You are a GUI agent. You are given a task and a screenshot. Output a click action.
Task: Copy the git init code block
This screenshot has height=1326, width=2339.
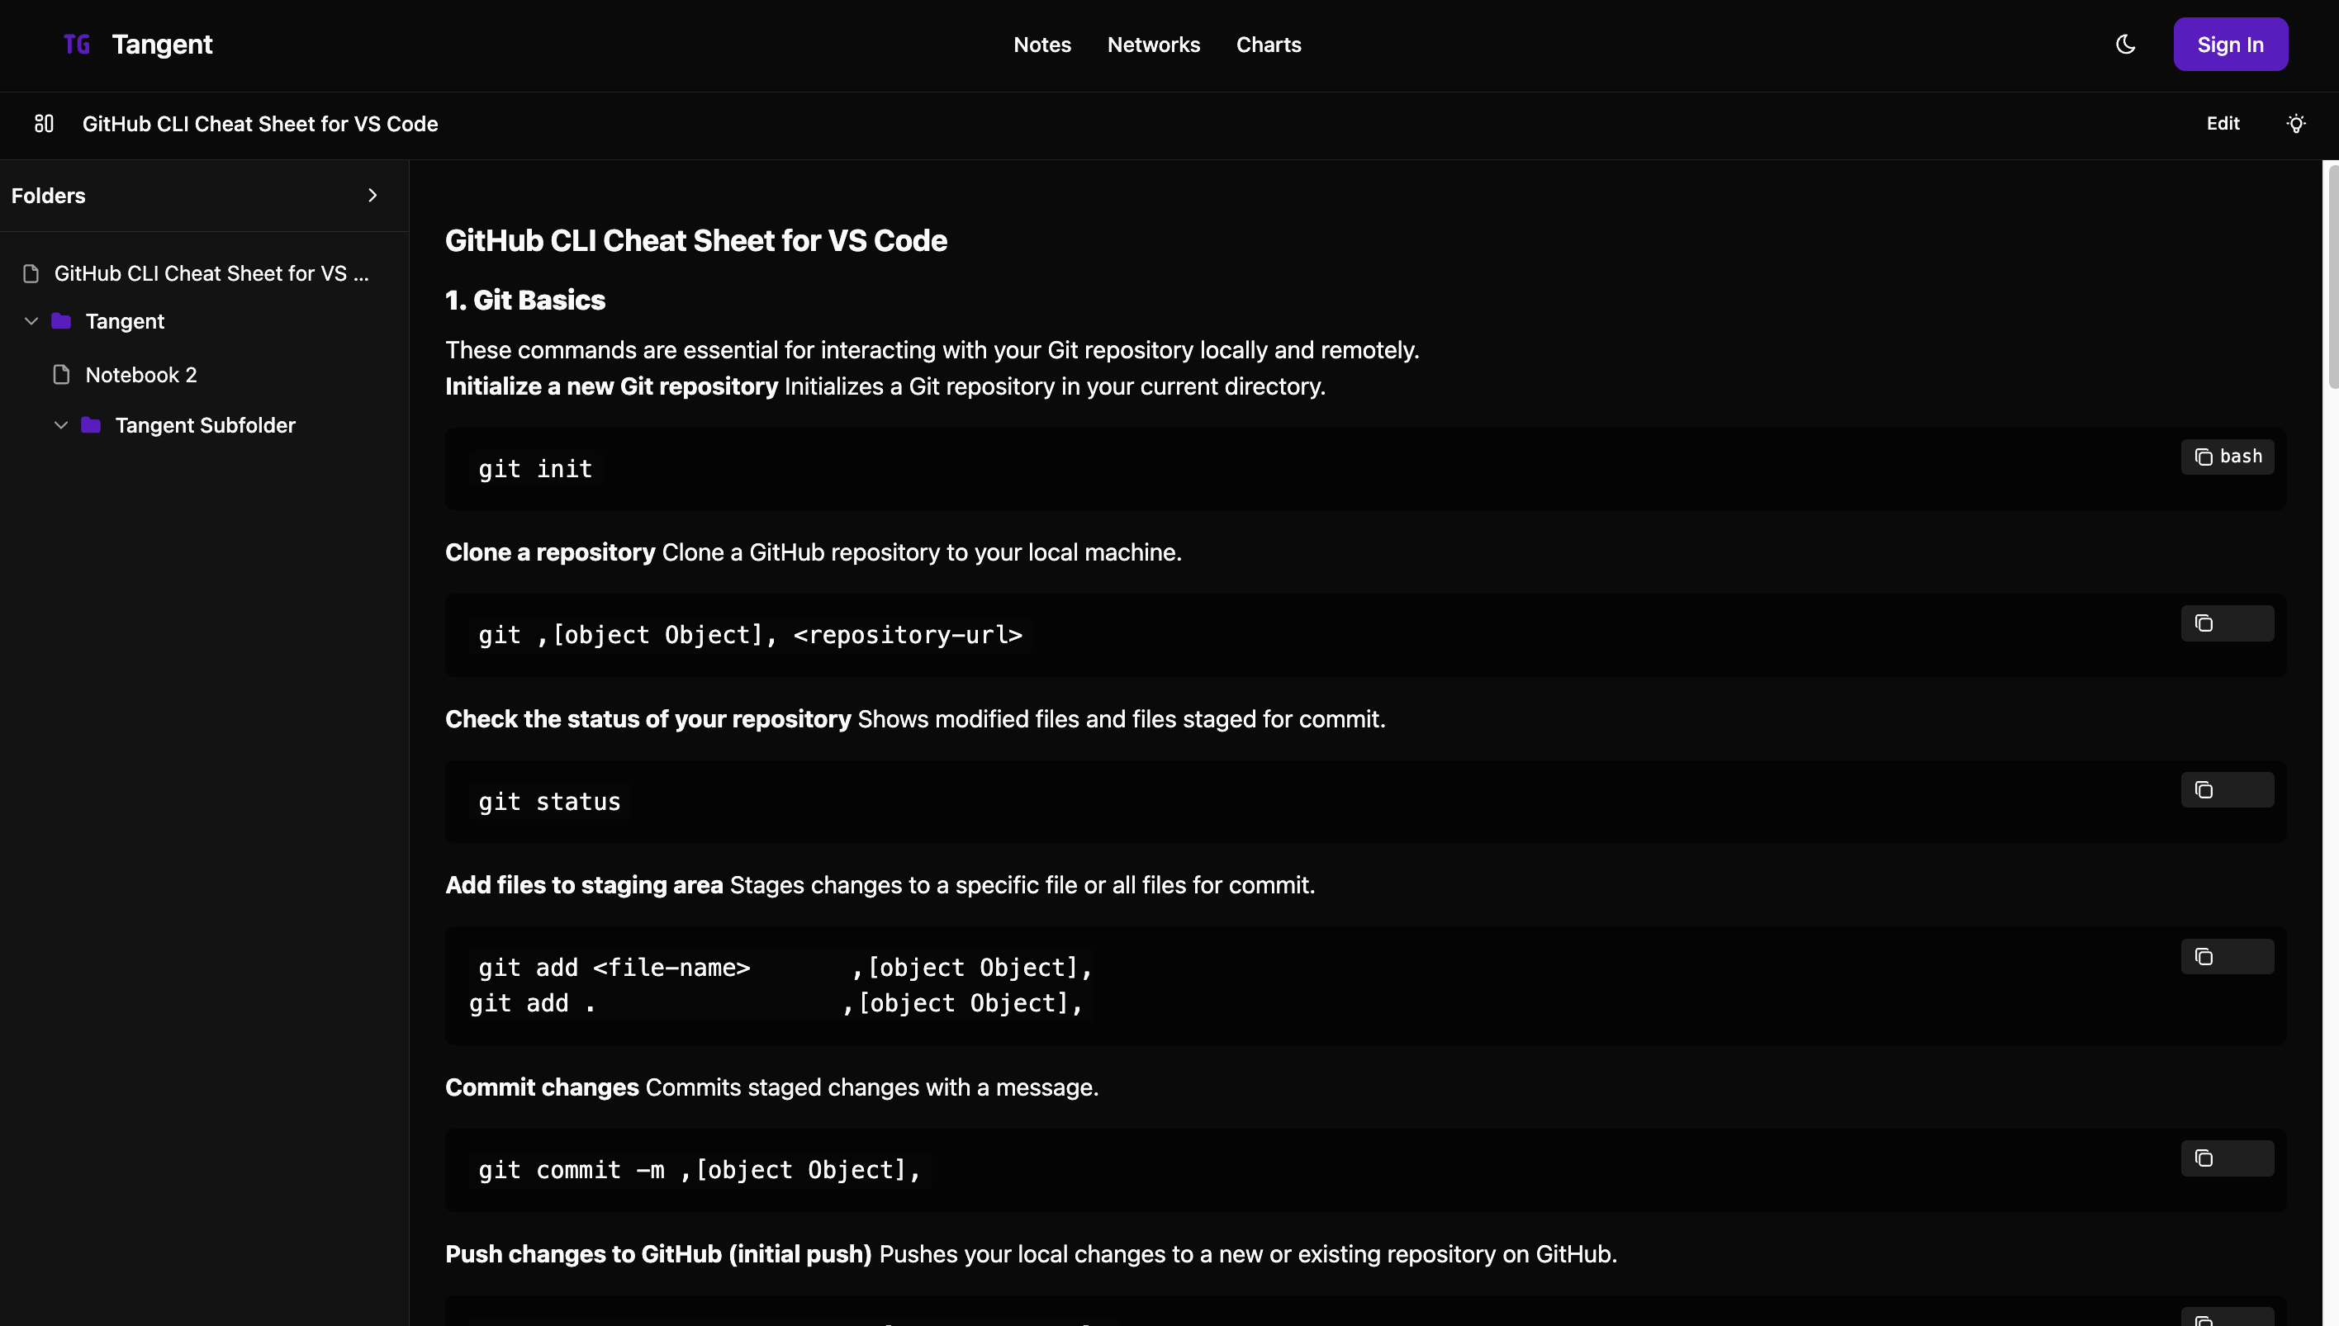(x=2204, y=457)
